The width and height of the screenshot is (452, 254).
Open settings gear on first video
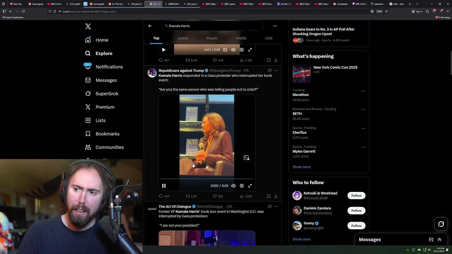pos(242,50)
